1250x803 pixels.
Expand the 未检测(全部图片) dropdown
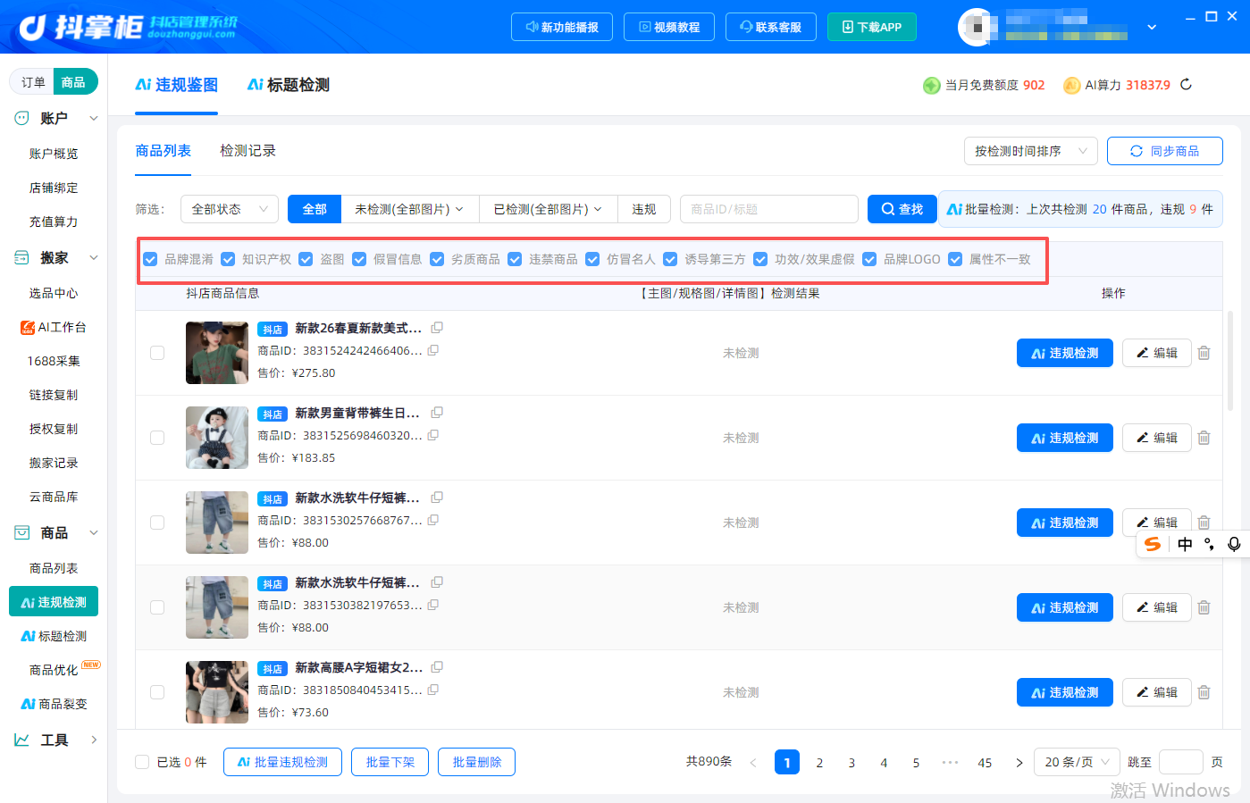coord(410,209)
